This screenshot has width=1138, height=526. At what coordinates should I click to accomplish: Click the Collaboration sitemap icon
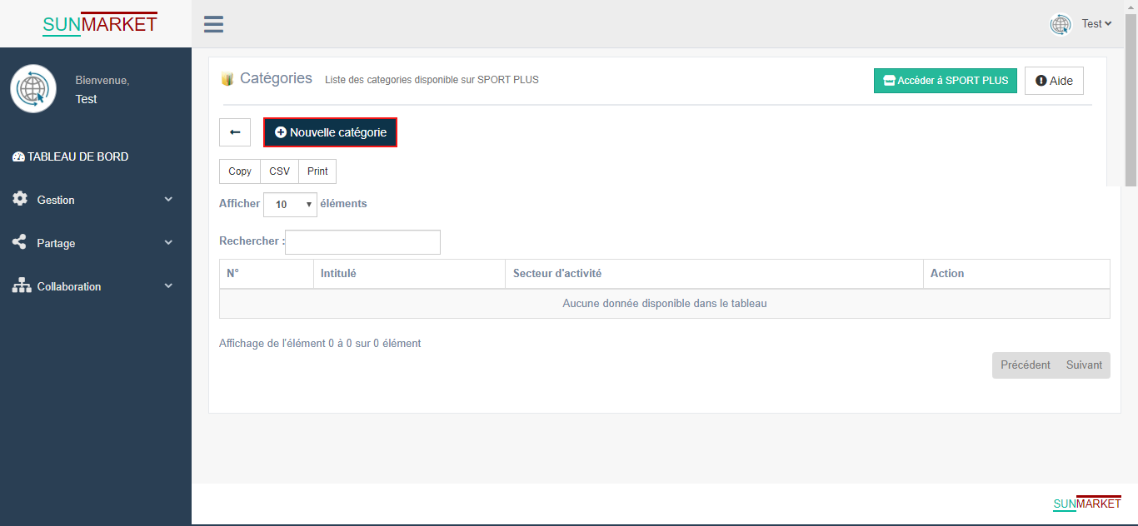tap(21, 286)
